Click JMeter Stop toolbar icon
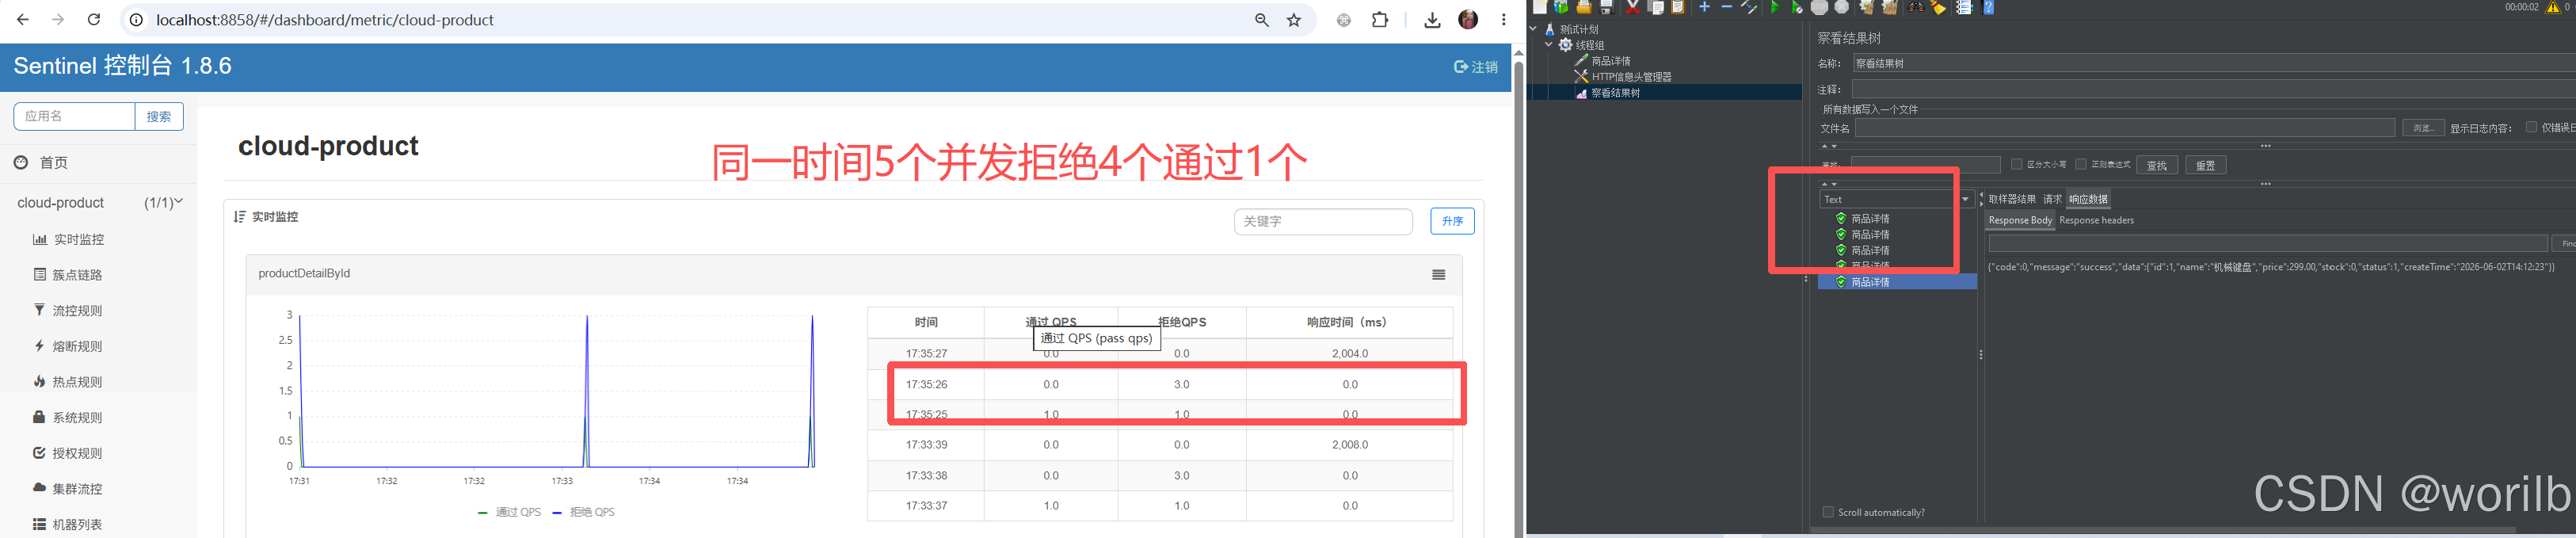The height and width of the screenshot is (538, 2576). 1820,7
